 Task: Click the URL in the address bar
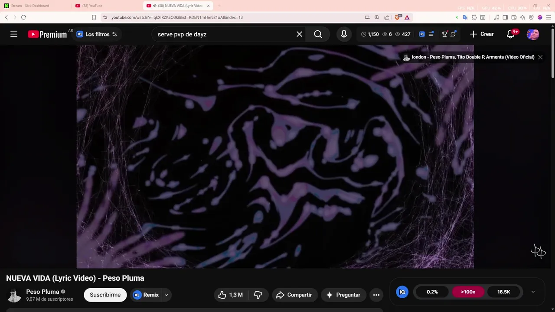[177, 17]
